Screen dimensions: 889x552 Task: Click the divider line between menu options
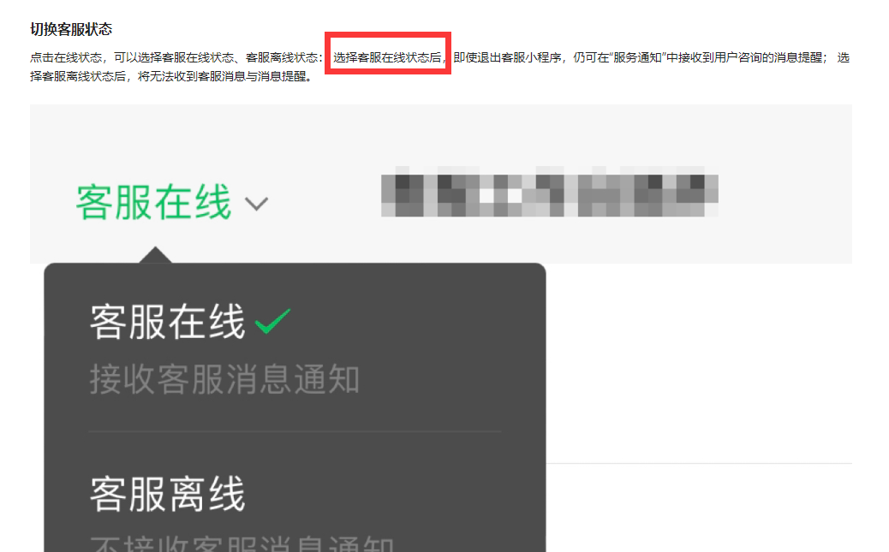coord(295,432)
